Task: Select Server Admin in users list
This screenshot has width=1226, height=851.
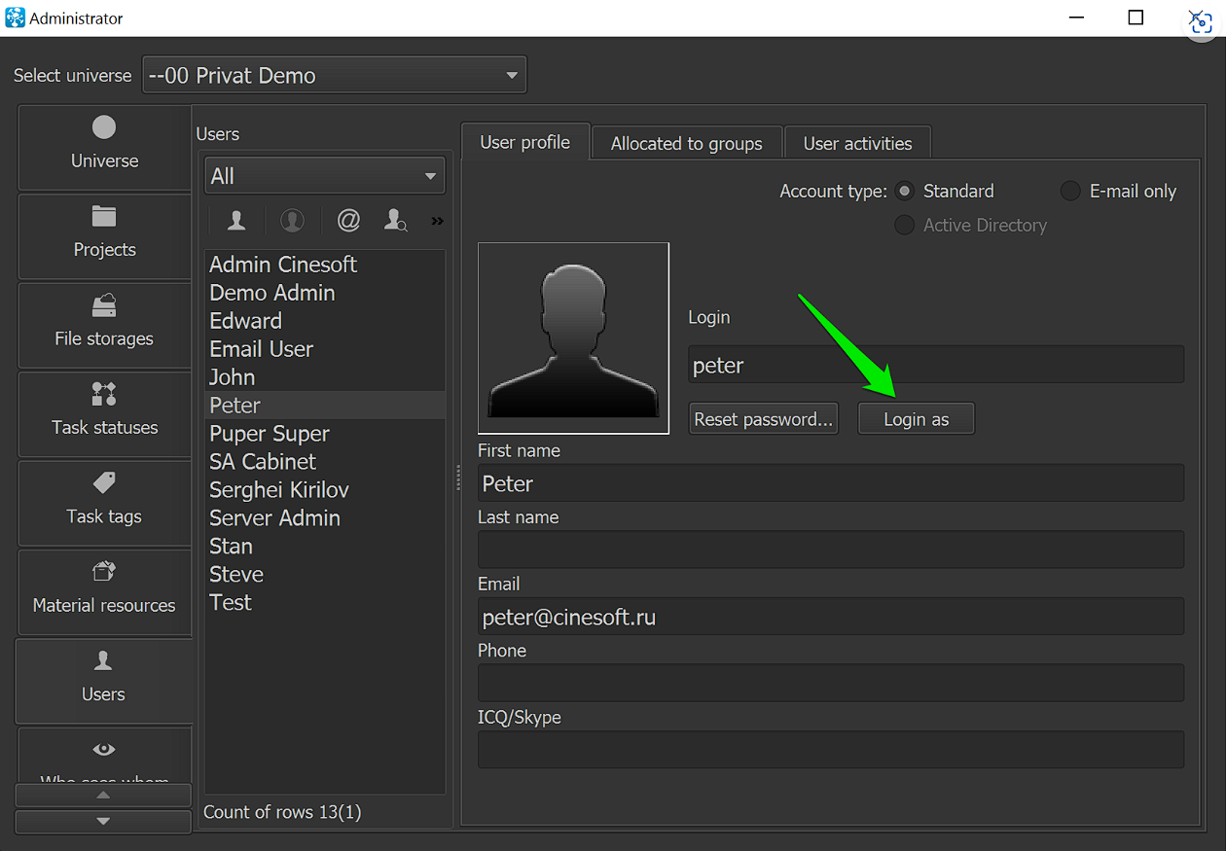Action: click(x=325, y=518)
